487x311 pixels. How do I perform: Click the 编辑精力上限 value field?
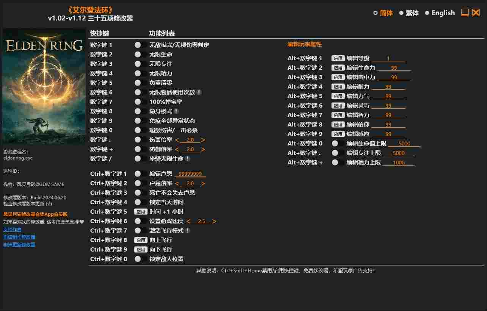click(399, 163)
